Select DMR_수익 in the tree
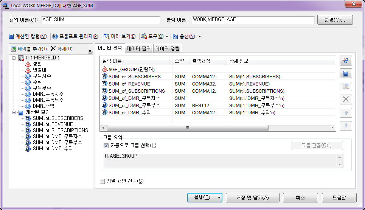The height and width of the screenshot is (210, 365). point(43,106)
